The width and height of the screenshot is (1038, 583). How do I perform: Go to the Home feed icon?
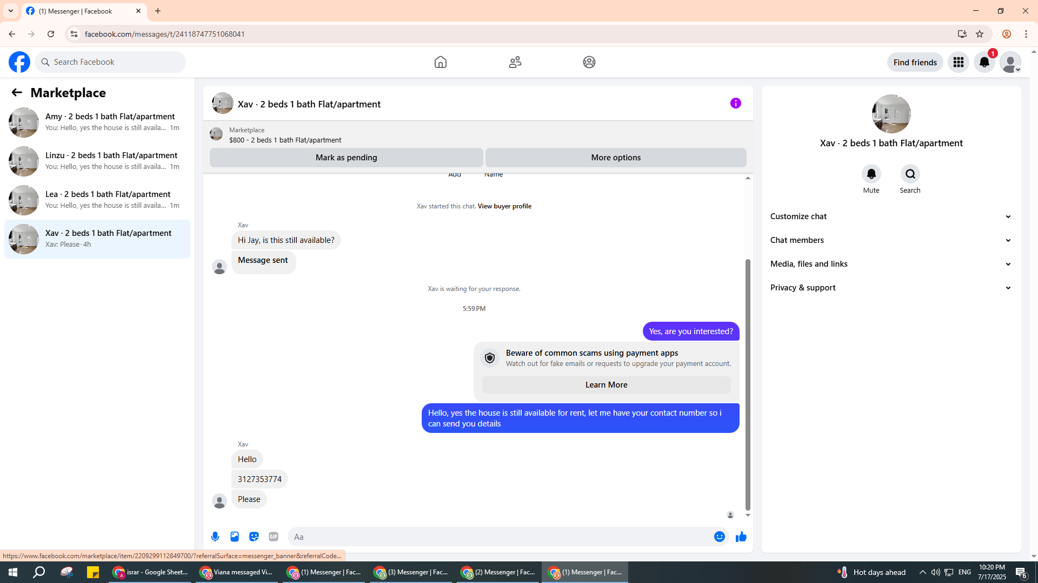click(441, 62)
